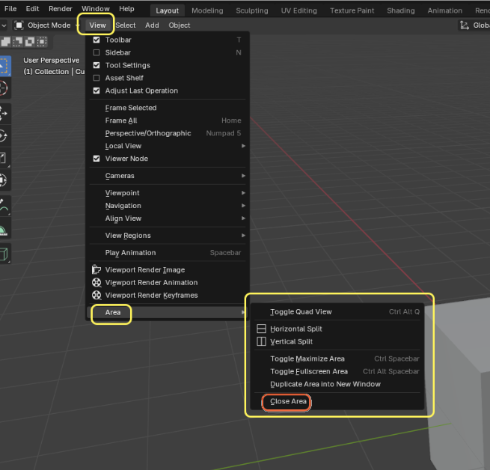Click the Vertical Split icon entry
490x470 pixels.
point(261,341)
